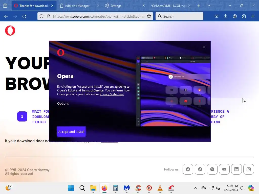Show hidden system tray icons
Screen dimensions: 259x194
point(196,188)
